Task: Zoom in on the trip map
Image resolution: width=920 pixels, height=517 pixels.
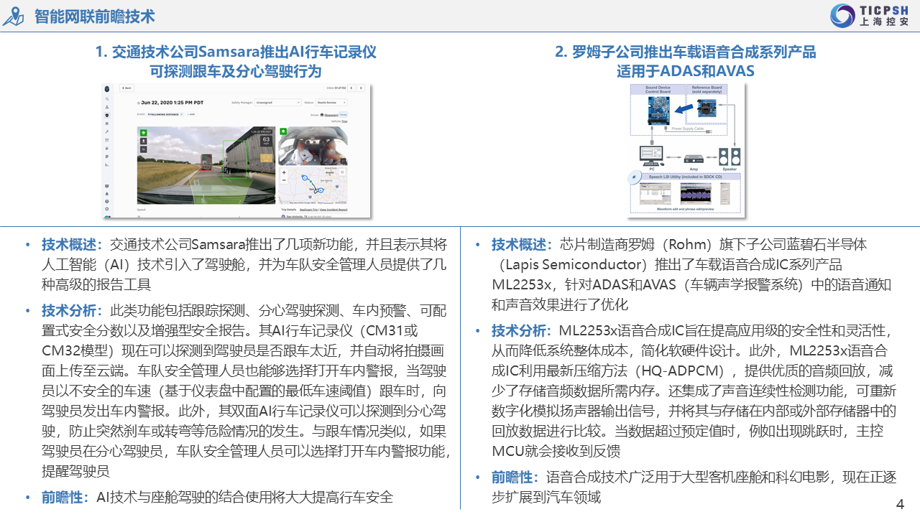Action: (285, 172)
